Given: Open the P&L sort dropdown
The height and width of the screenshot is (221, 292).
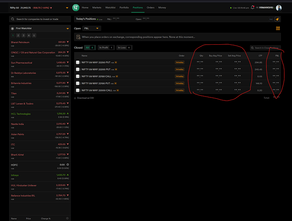Looking at the screenshot, I should [x=91, y=28].
